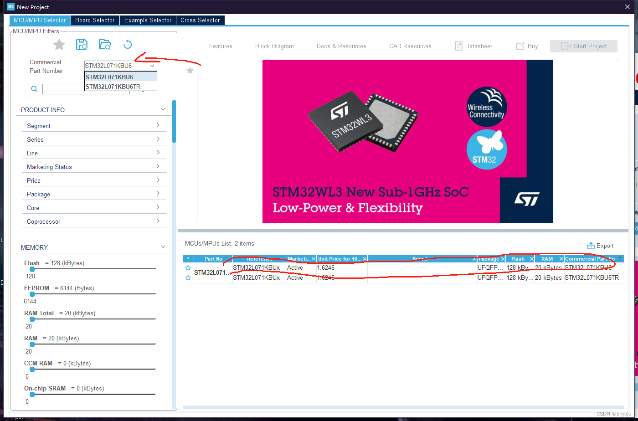Click the gray star beside the banner

190,71
